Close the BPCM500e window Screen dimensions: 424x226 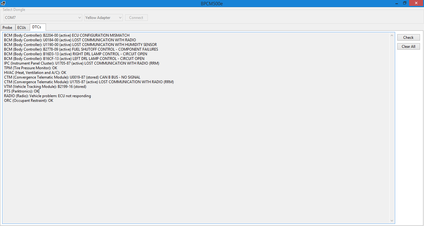[x=416, y=3]
